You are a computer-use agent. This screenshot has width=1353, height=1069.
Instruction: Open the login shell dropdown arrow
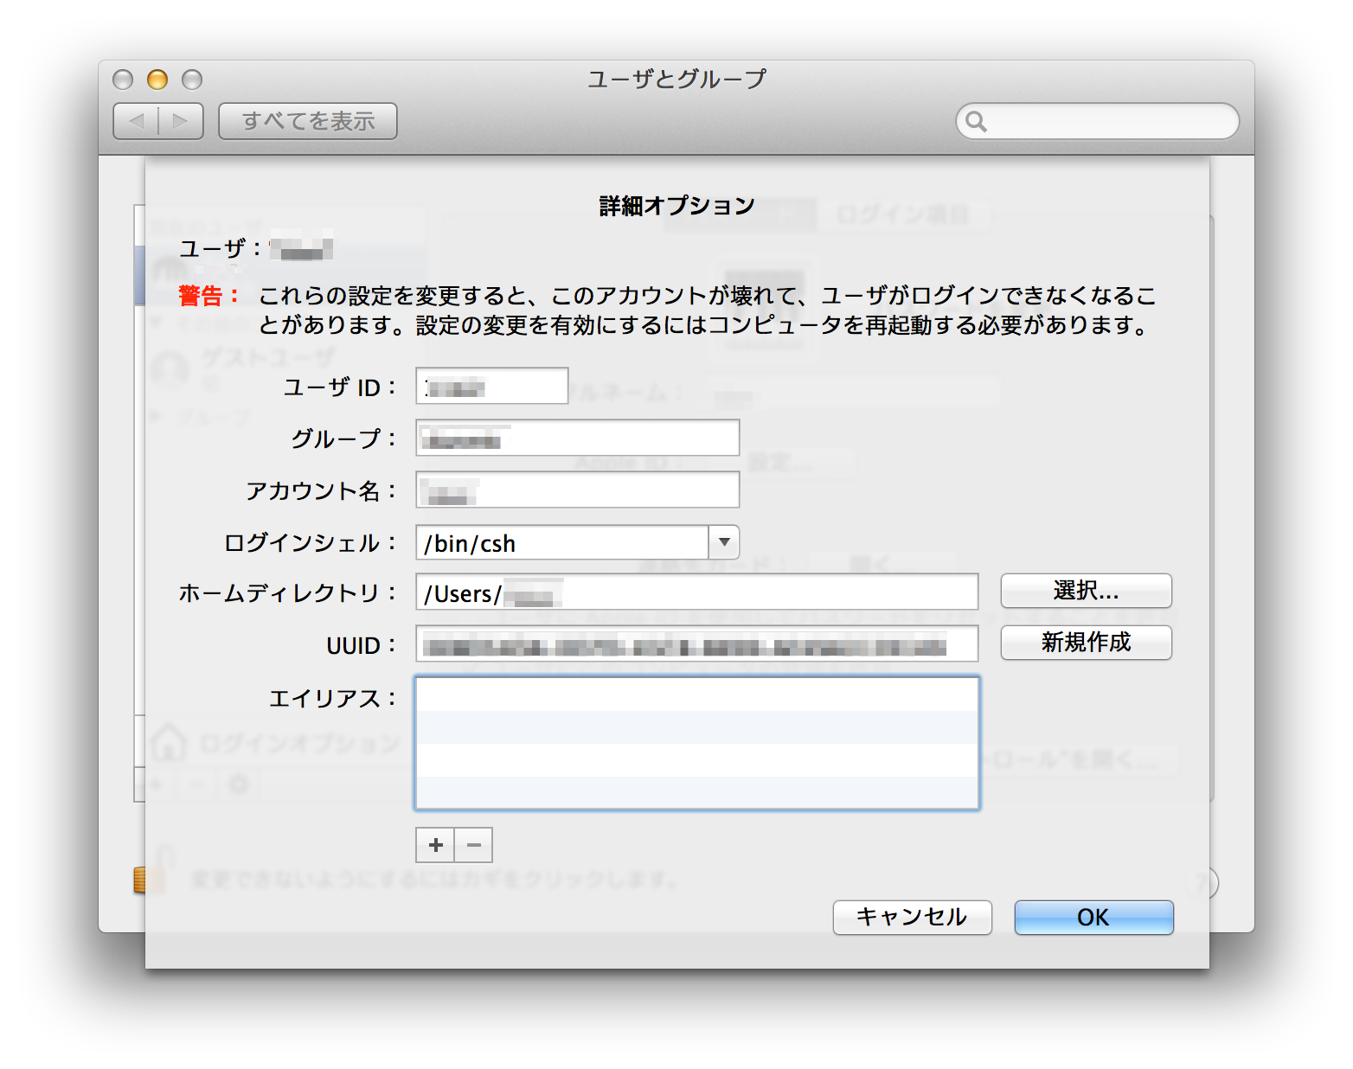(x=724, y=542)
